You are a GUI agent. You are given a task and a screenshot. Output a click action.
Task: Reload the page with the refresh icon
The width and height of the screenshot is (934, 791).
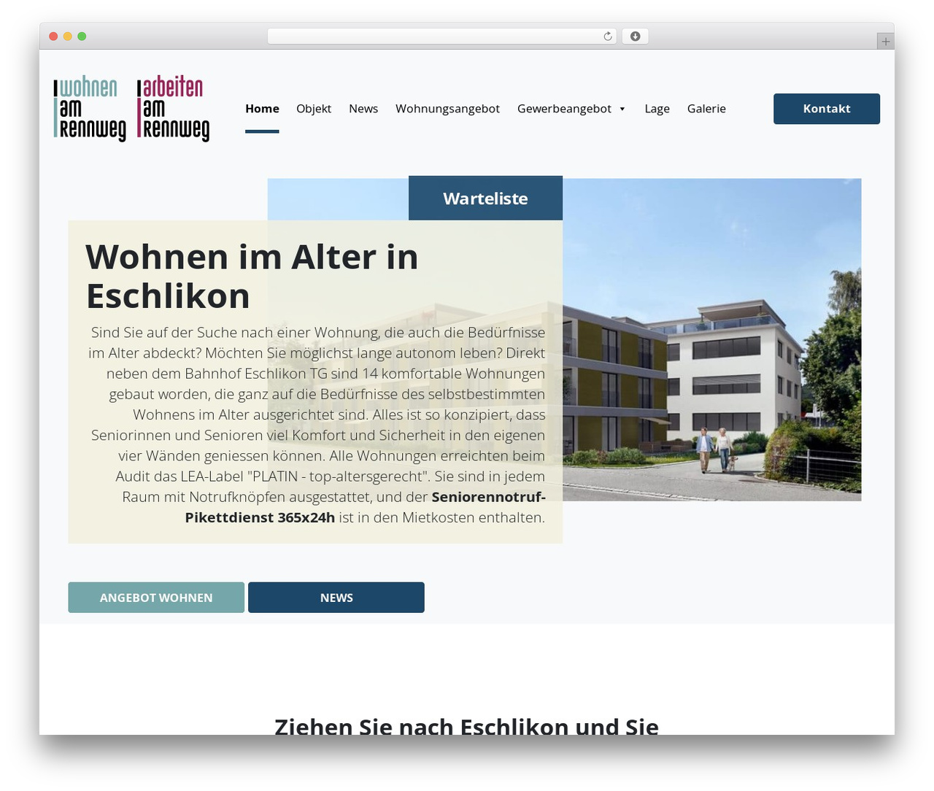(x=607, y=36)
